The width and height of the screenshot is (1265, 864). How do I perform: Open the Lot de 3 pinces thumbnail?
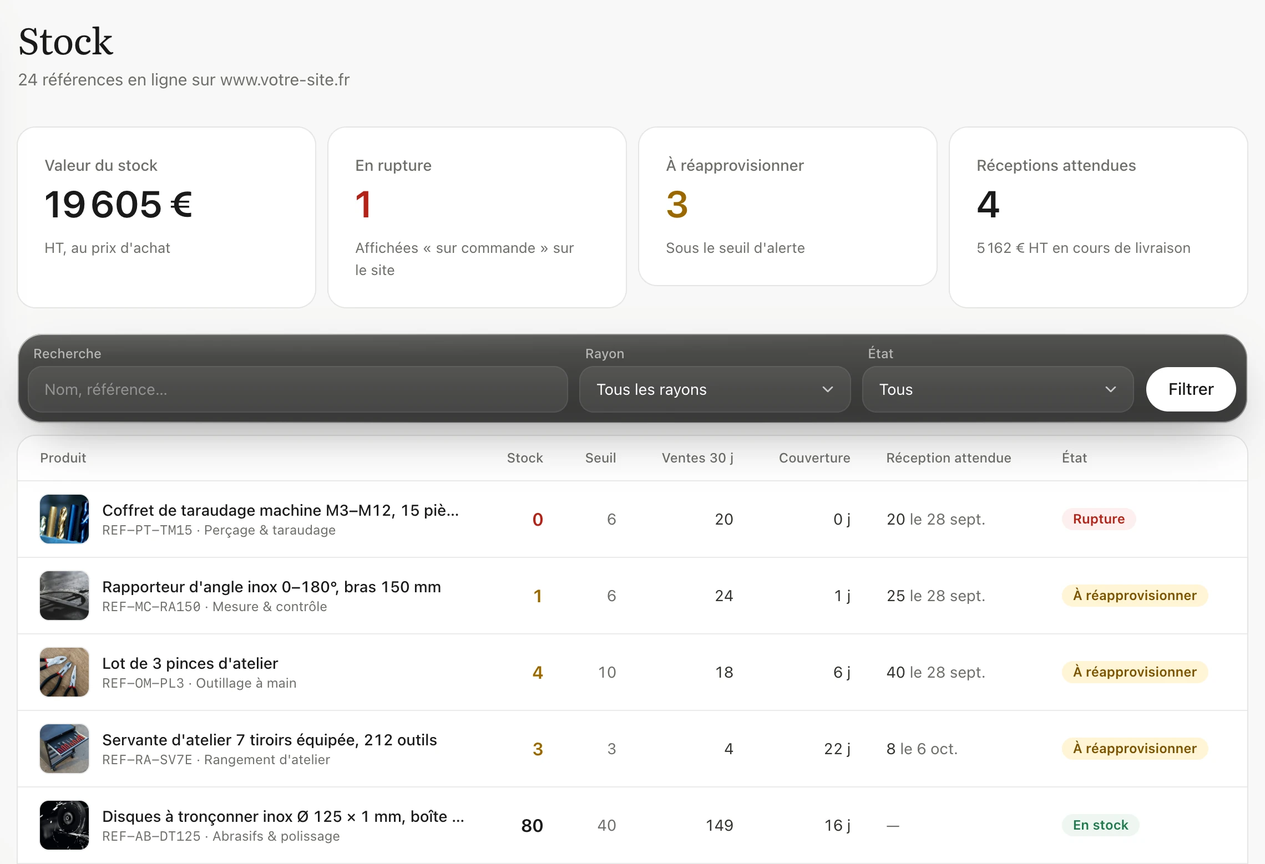(64, 672)
